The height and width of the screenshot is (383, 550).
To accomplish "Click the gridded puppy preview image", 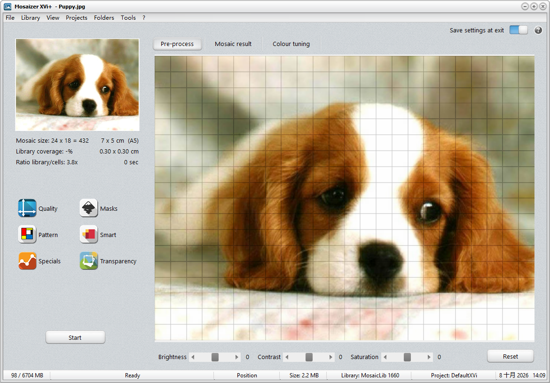I will pos(345,198).
